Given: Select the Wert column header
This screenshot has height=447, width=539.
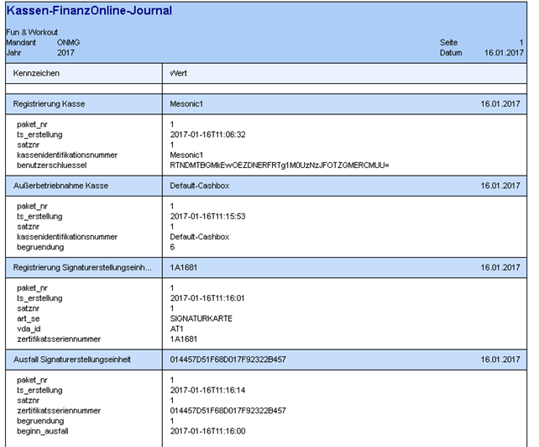Looking at the screenshot, I should 179,74.
